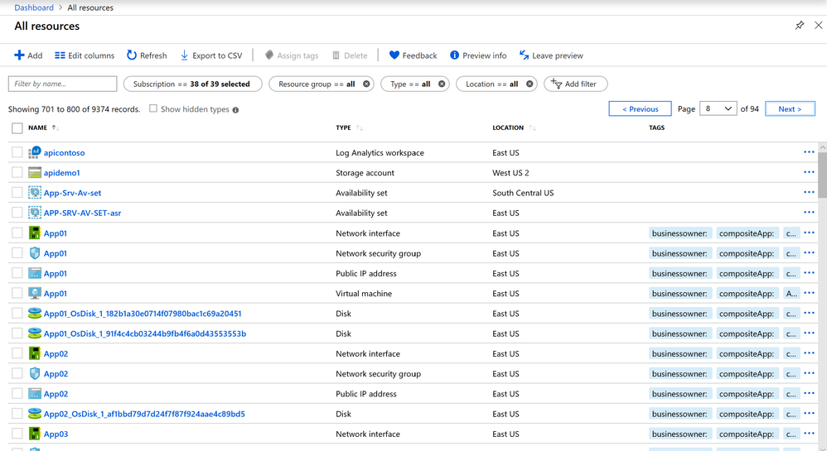Select the App03 row checkbox
The height and width of the screenshot is (451, 827).
(x=17, y=434)
